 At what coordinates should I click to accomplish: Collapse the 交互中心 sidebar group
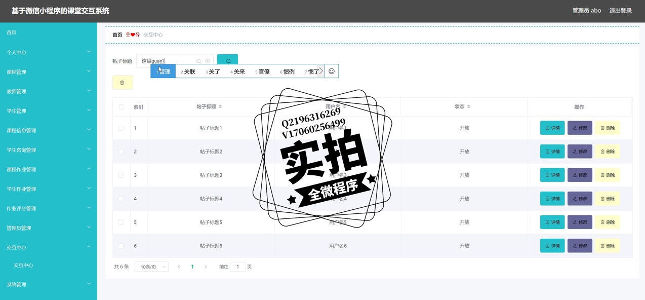(x=48, y=248)
